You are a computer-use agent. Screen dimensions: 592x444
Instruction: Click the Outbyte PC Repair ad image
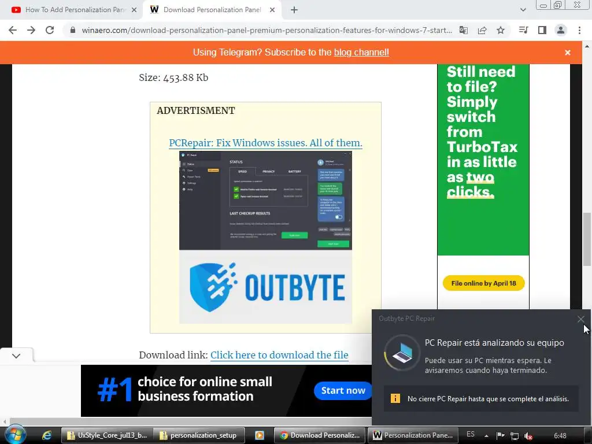click(265, 238)
